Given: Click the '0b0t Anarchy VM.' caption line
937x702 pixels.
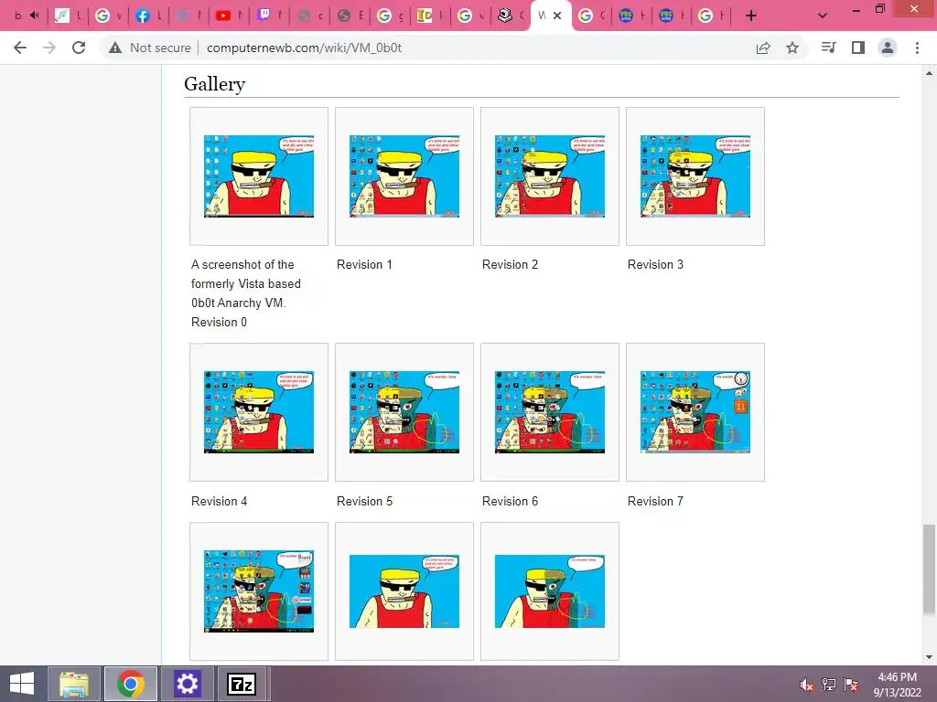Looking at the screenshot, I should point(239,303).
